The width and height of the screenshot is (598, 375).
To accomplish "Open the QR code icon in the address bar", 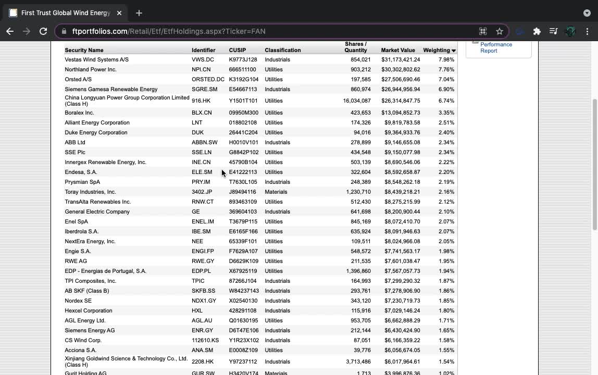I will 483,31.
